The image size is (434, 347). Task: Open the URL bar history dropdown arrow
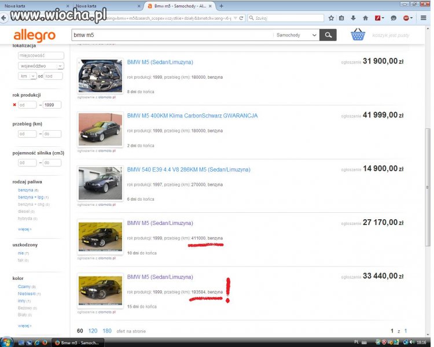click(x=236, y=18)
